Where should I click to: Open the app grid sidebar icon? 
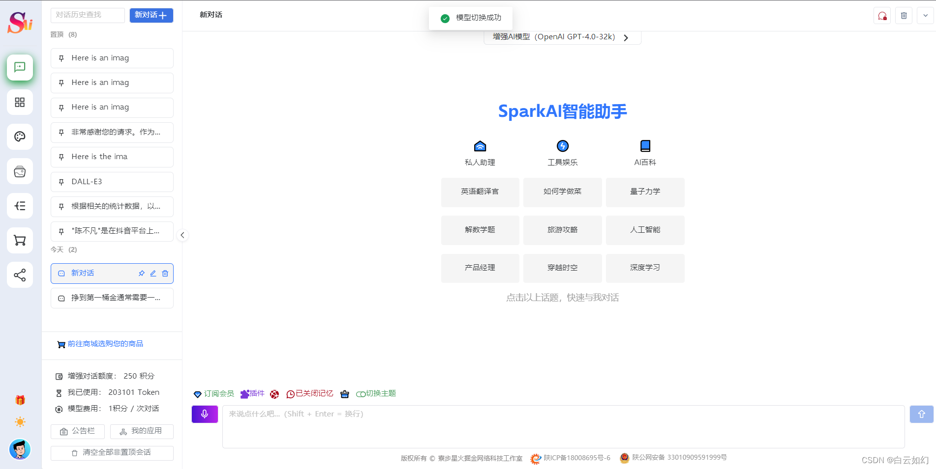20,102
